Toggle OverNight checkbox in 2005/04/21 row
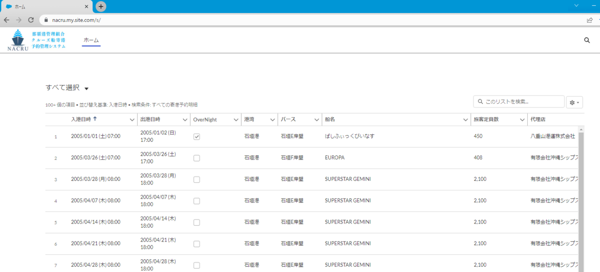600x272 pixels. (x=196, y=244)
